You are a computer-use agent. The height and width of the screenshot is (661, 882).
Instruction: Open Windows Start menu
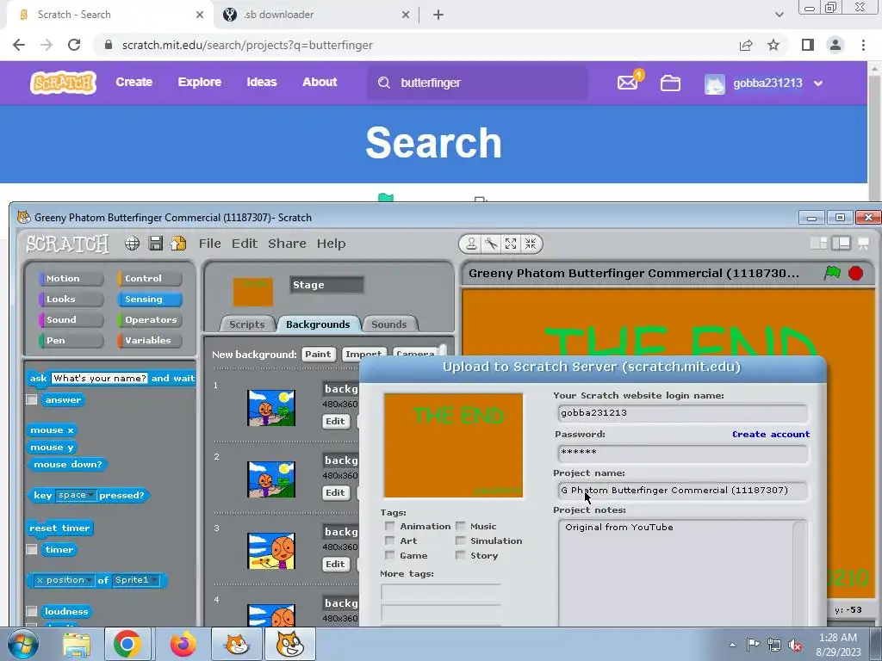[23, 644]
